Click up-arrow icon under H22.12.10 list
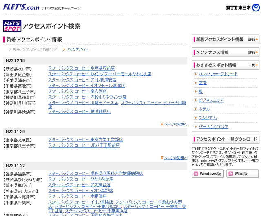The image size is (261, 216). pos(162,124)
